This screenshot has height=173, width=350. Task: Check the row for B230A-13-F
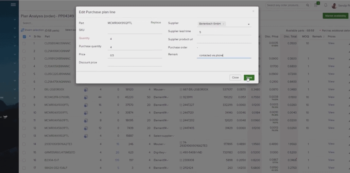tap(24, 160)
